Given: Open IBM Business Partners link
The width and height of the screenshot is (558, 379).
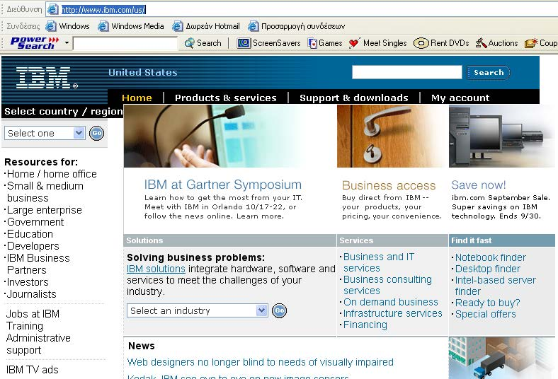Looking at the screenshot, I should (38, 264).
